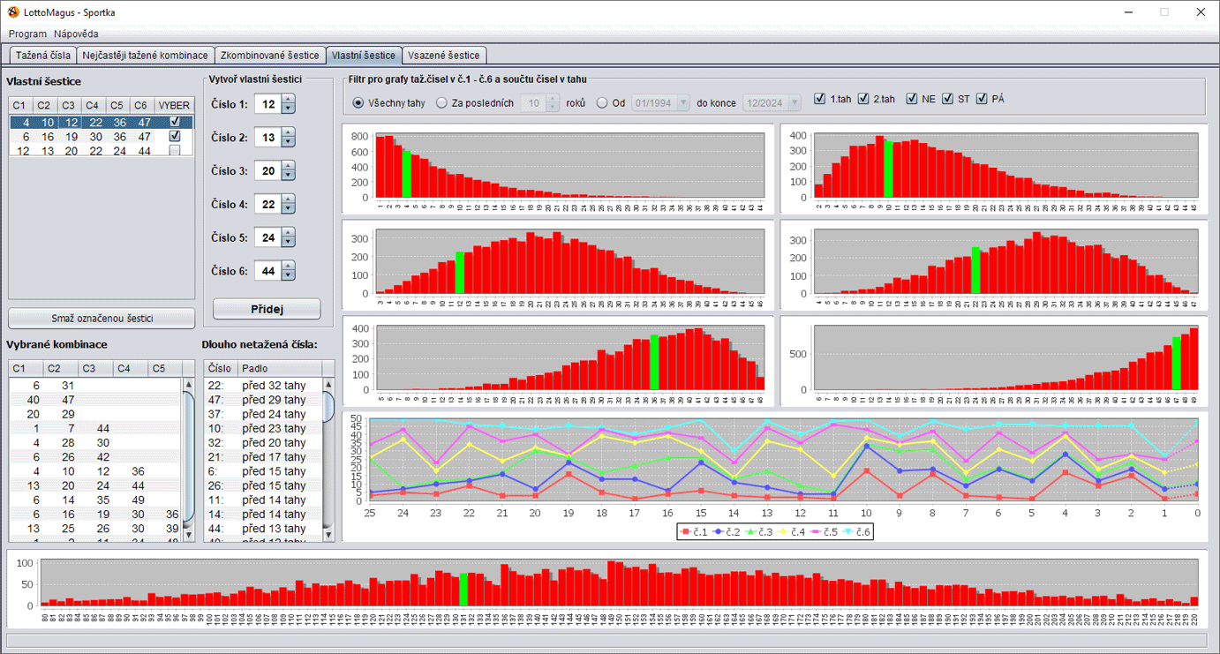Open the Nápověda menu

click(76, 34)
